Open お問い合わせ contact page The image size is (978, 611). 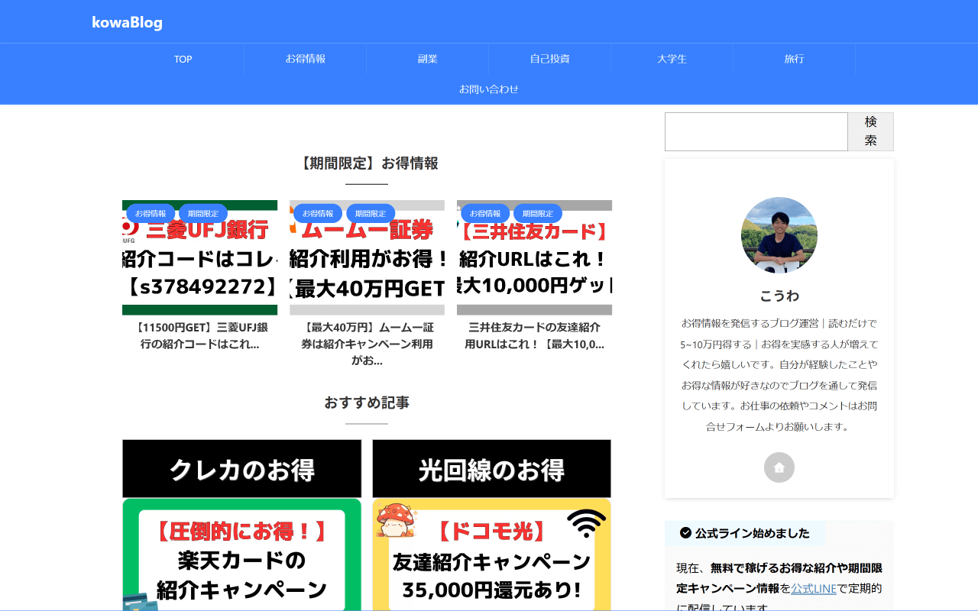coord(489,89)
